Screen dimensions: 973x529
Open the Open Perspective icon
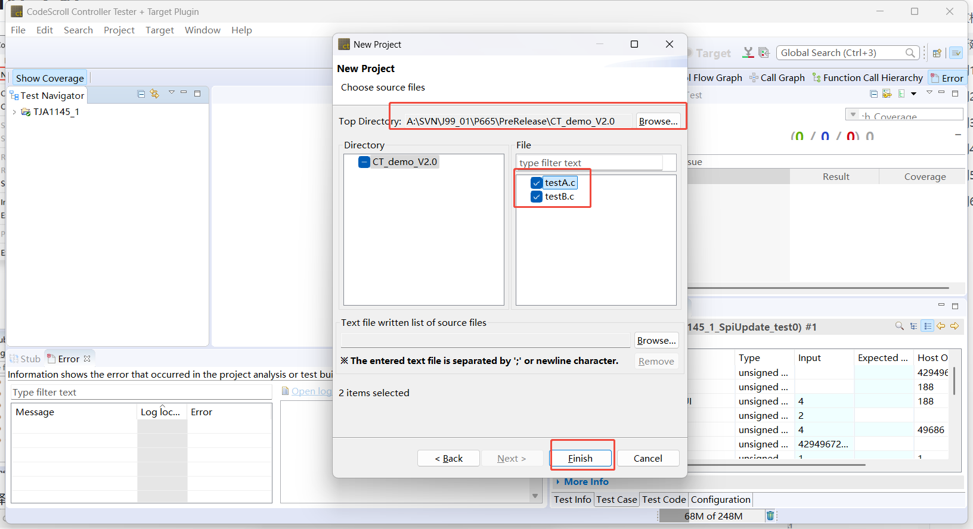[x=937, y=53]
